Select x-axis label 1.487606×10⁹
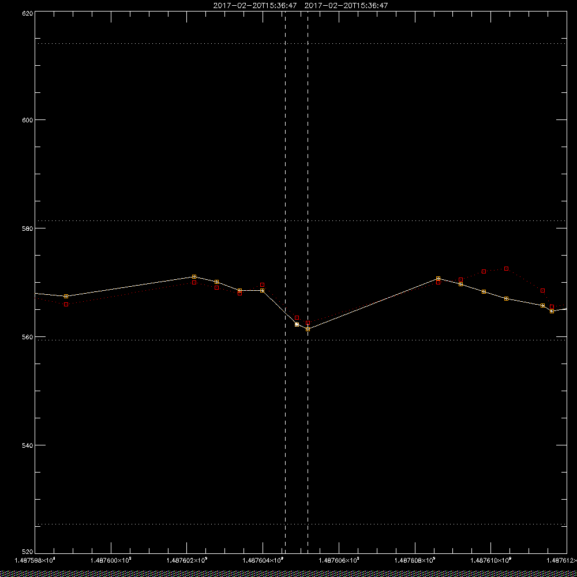577x577 pixels. pyautogui.click(x=339, y=560)
